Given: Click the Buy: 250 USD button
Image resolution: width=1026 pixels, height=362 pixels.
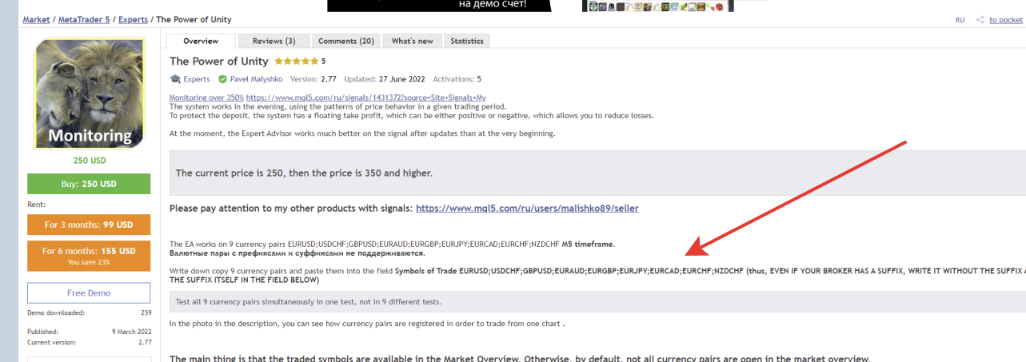Looking at the screenshot, I should coord(89,184).
